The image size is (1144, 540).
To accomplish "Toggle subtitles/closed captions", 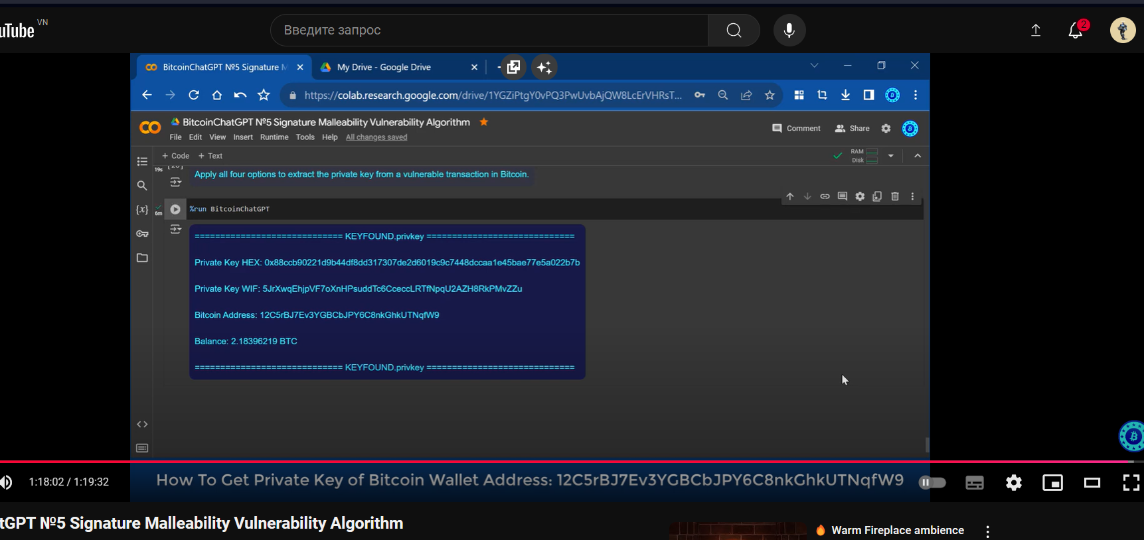I will pyautogui.click(x=975, y=483).
